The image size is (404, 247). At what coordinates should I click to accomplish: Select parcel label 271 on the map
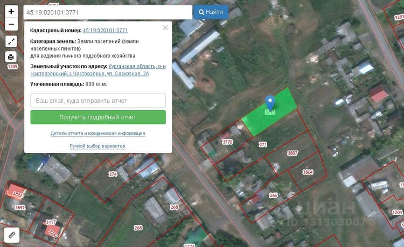pyautogui.click(x=263, y=145)
